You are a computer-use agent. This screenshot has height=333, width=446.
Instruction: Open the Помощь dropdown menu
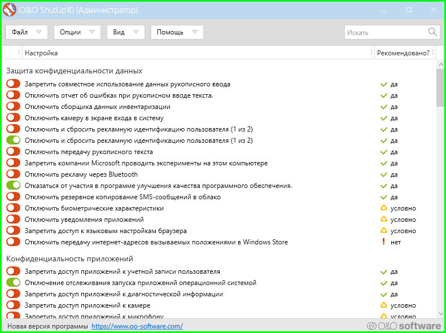pyautogui.click(x=177, y=32)
